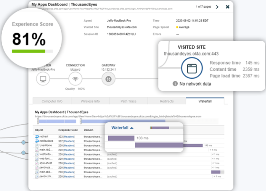Click the UserHome document icon
Viewport: 266px width, 191px height.
(37, 146)
